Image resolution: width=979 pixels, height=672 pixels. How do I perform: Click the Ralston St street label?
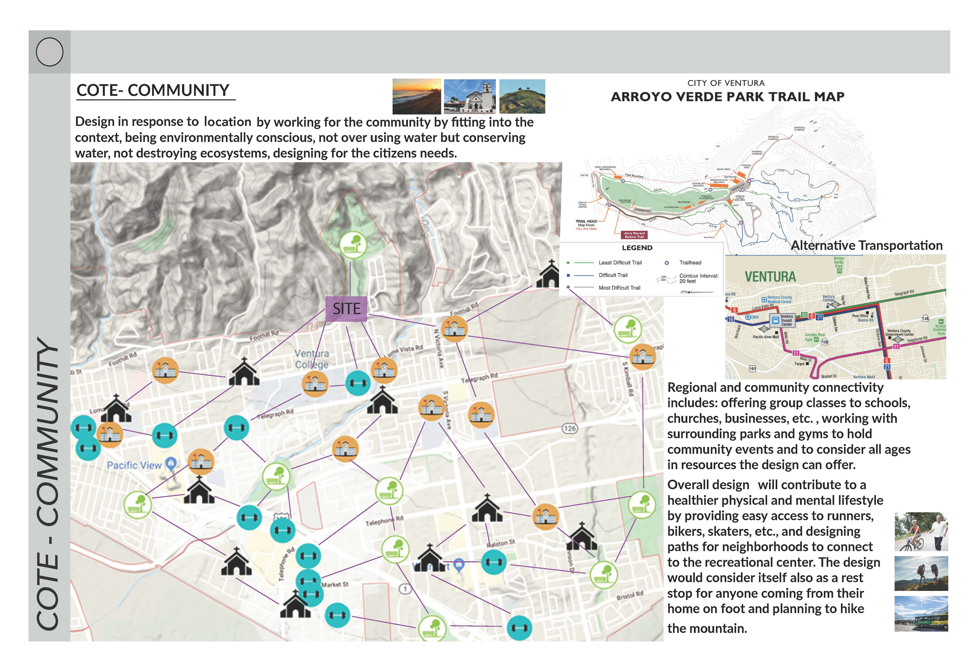coord(500,544)
